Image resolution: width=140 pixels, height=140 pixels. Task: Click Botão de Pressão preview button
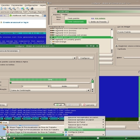[x=99, y=22]
